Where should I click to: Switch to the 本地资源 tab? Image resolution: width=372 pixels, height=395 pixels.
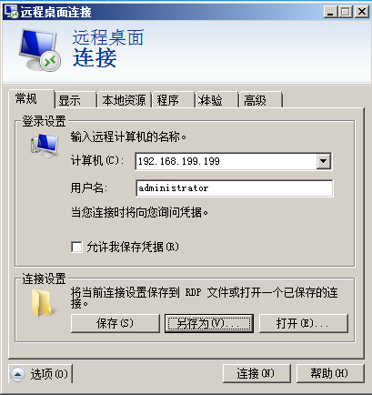point(124,100)
